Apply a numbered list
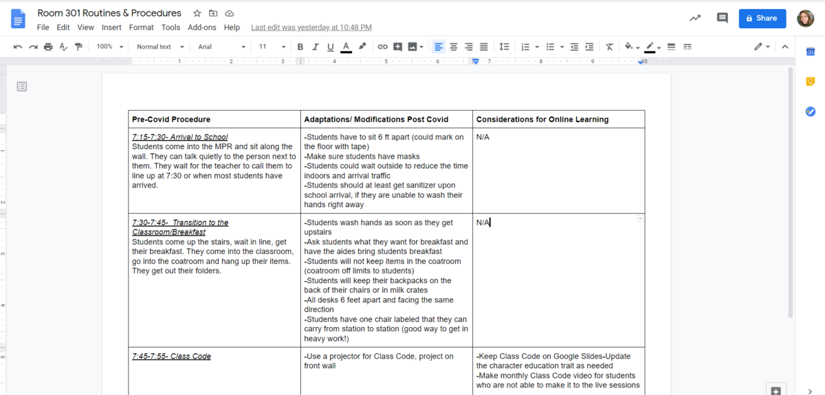 (526, 47)
